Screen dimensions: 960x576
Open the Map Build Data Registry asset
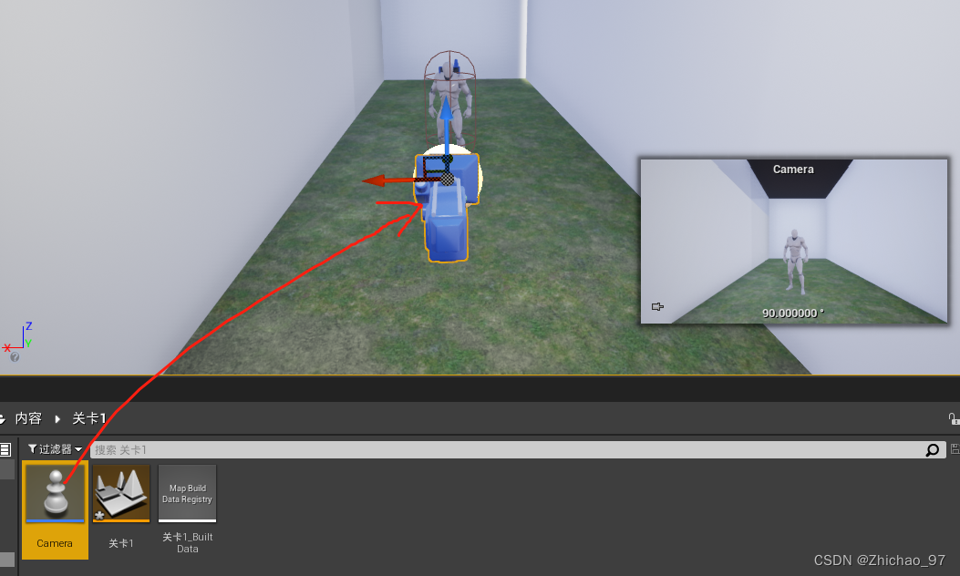pos(187,493)
